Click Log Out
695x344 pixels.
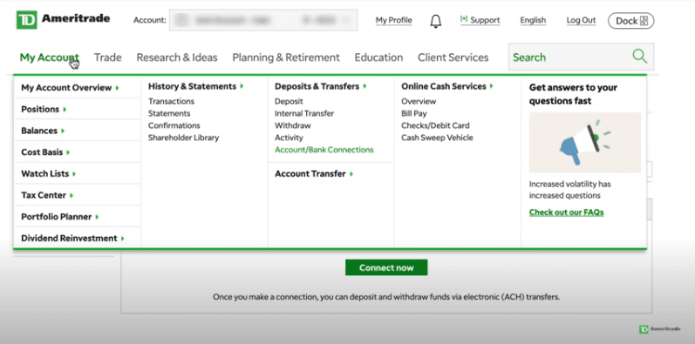click(x=581, y=20)
